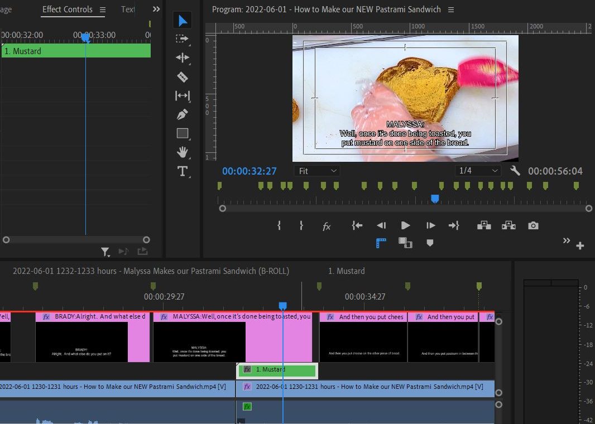Switch to 1. Mustard sequence tab
Viewport: 595px width, 424px height.
click(347, 271)
